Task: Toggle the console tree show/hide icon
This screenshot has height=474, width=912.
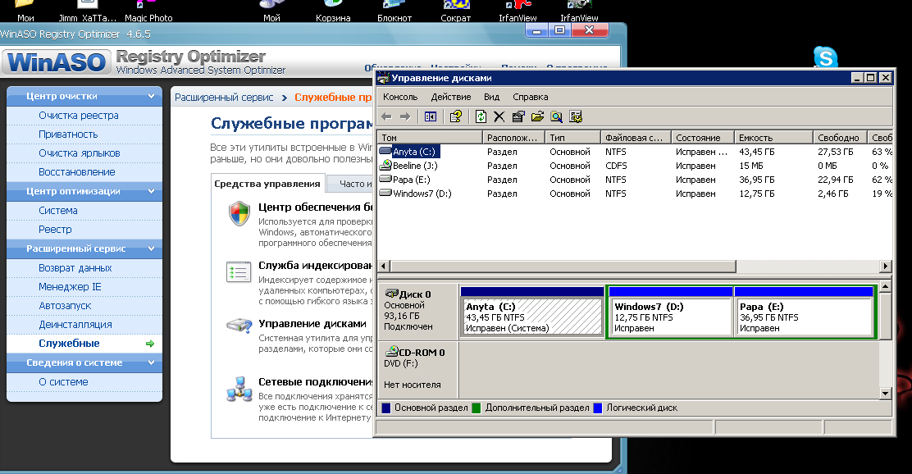Action: pyautogui.click(x=431, y=117)
